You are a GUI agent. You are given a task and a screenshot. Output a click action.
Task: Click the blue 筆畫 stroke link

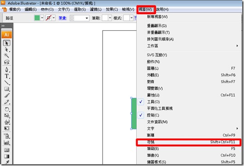pos(63,18)
